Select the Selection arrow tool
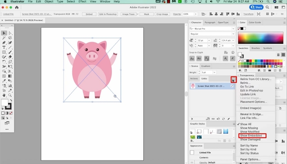Viewport: 287px width, 164px height. tap(4, 33)
